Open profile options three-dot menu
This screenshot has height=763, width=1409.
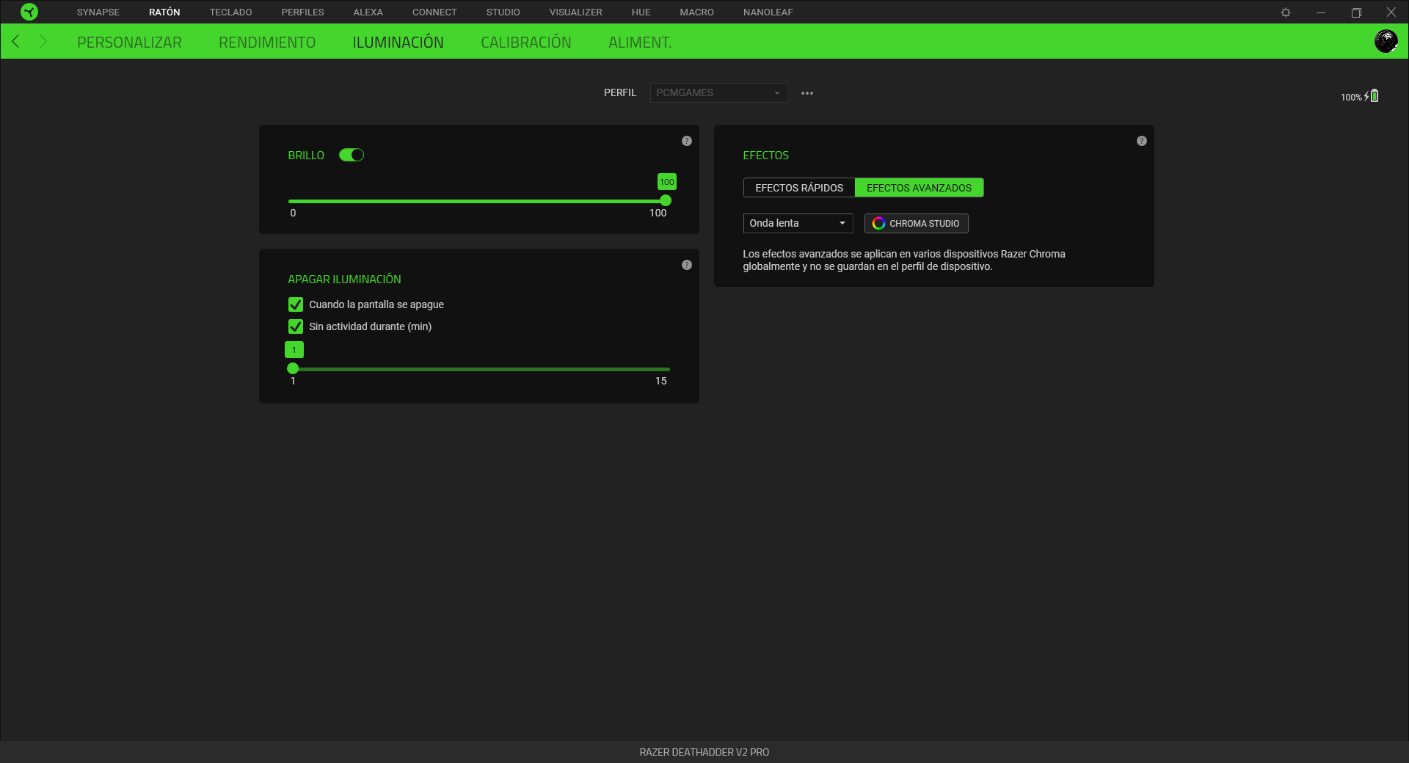coord(807,93)
